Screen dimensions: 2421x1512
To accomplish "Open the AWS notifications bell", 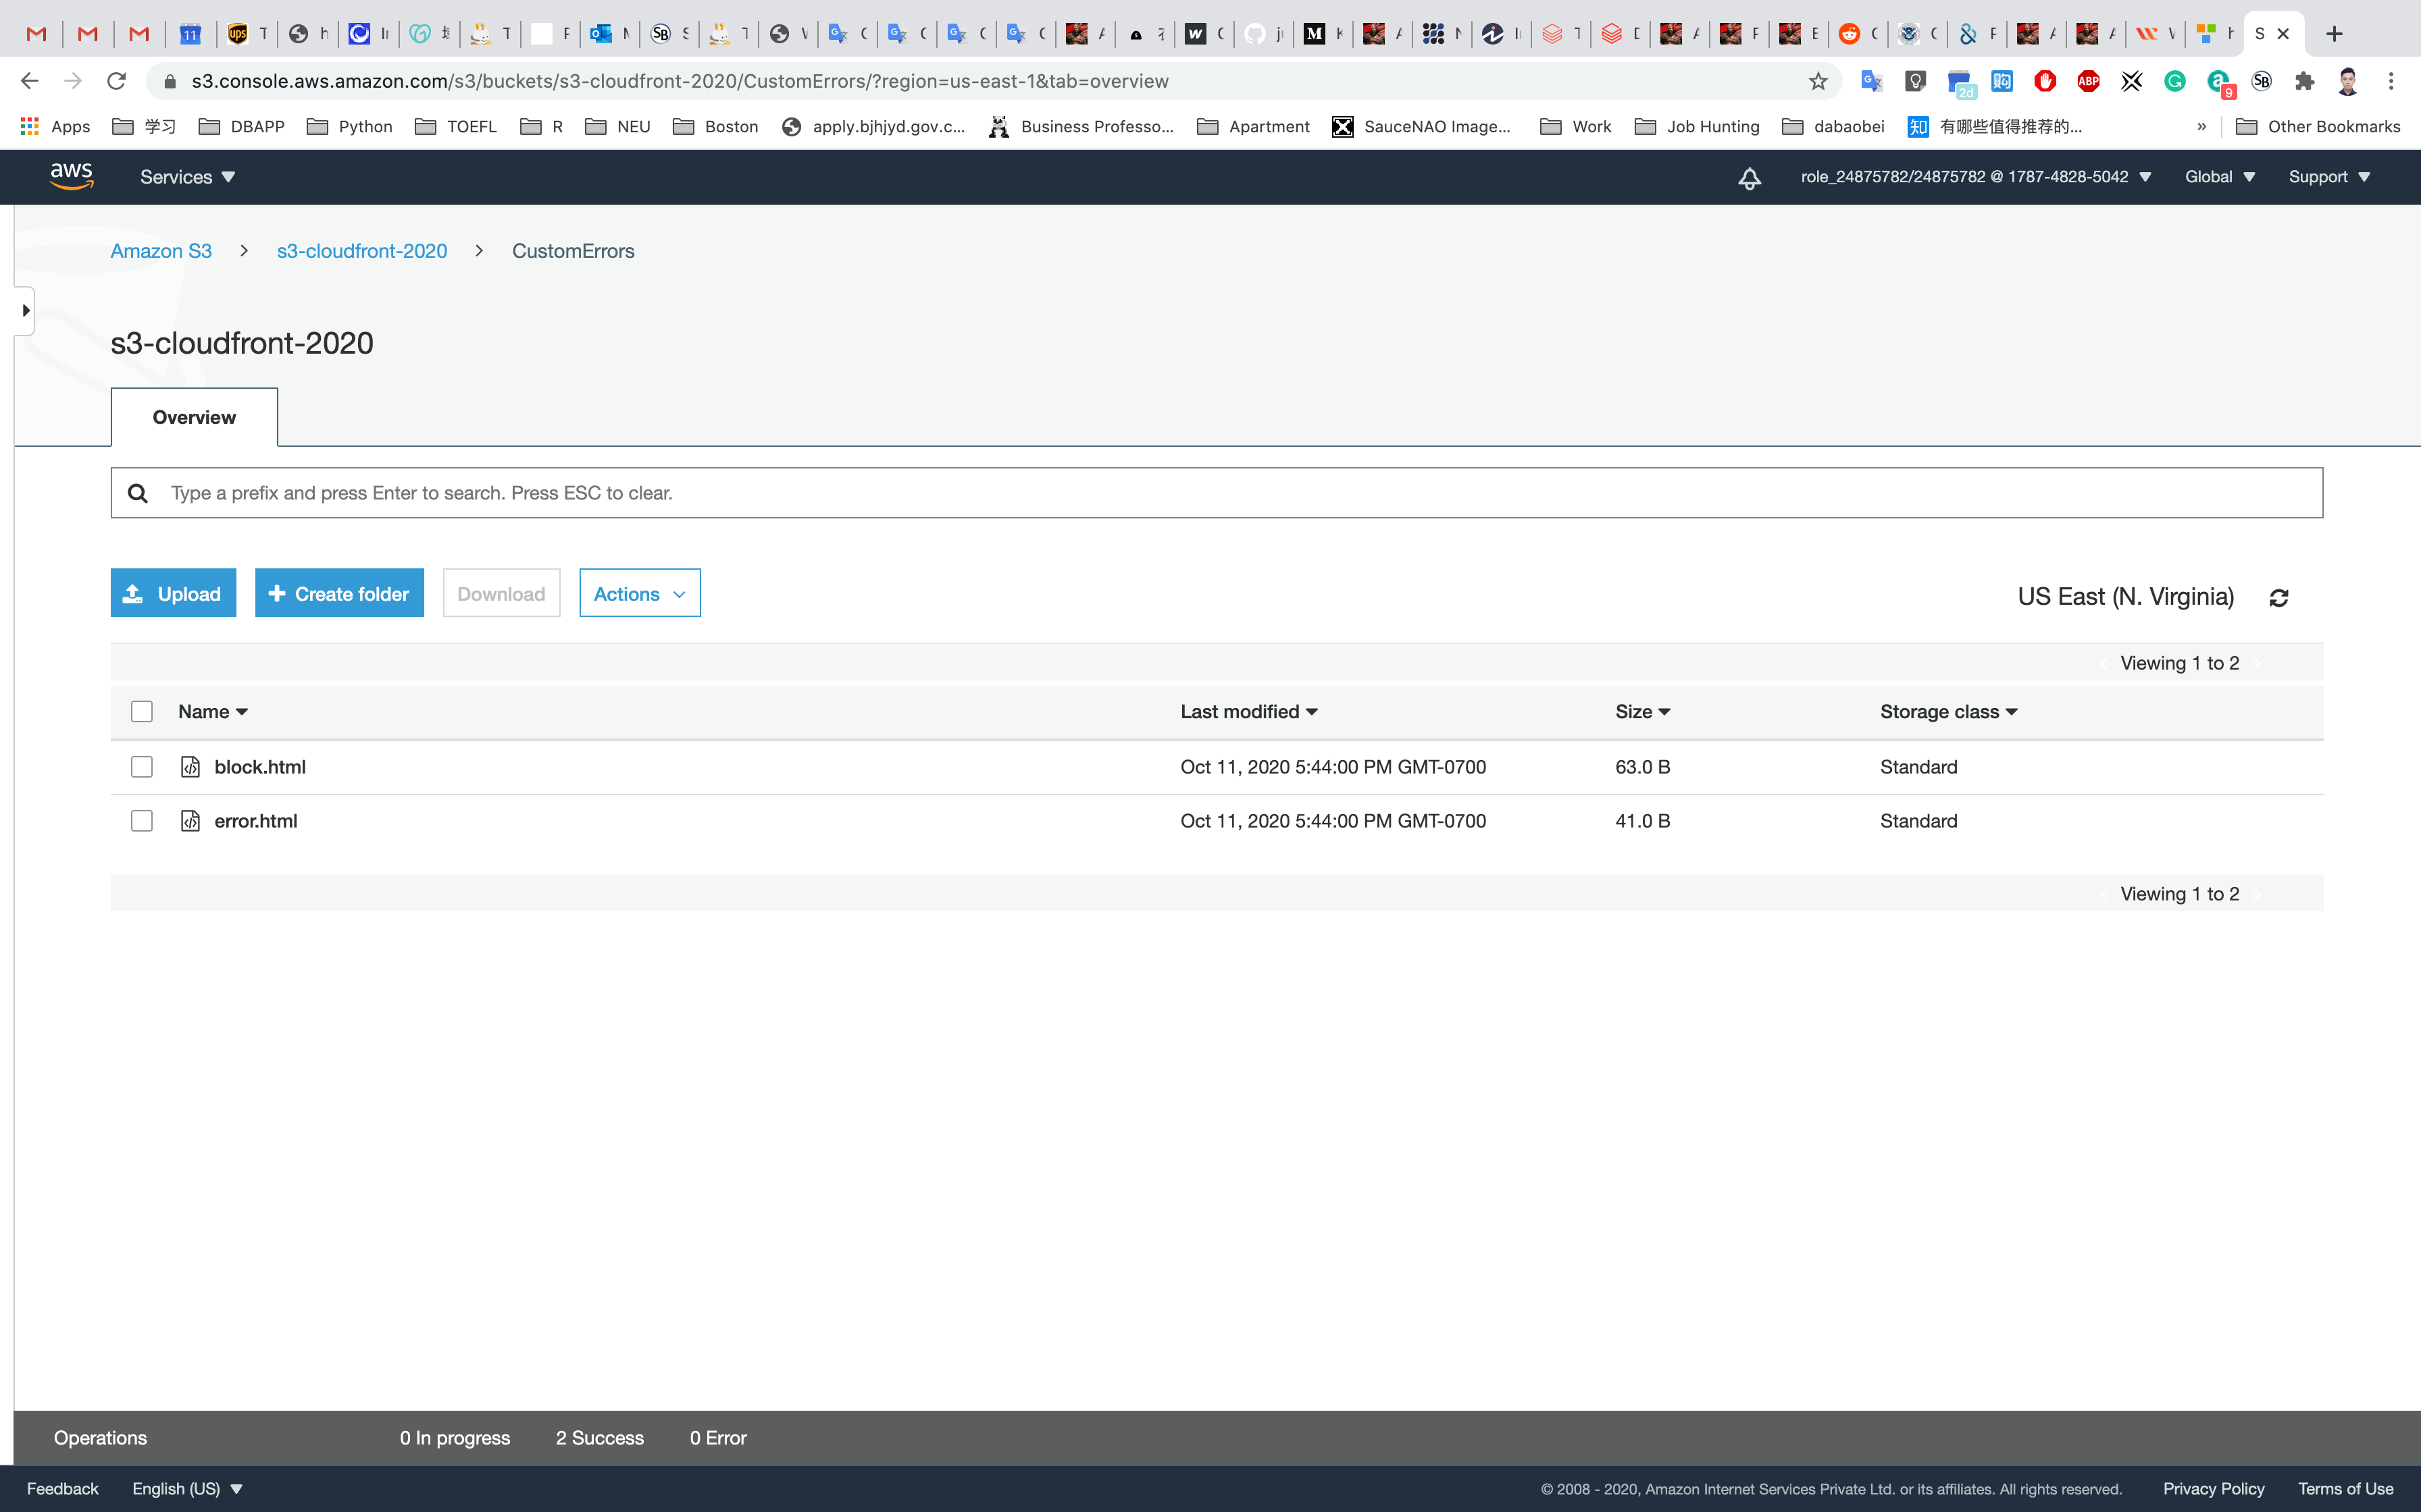I will [1749, 178].
